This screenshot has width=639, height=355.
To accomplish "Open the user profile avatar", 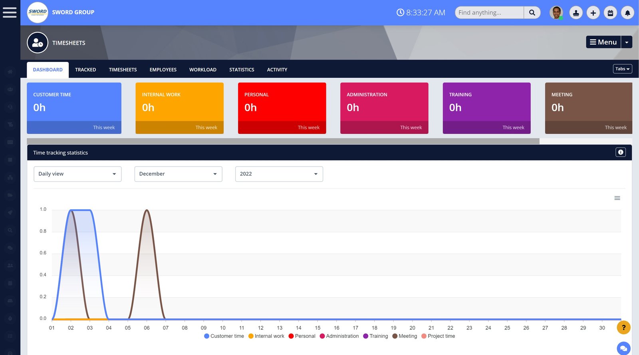I will pos(556,13).
